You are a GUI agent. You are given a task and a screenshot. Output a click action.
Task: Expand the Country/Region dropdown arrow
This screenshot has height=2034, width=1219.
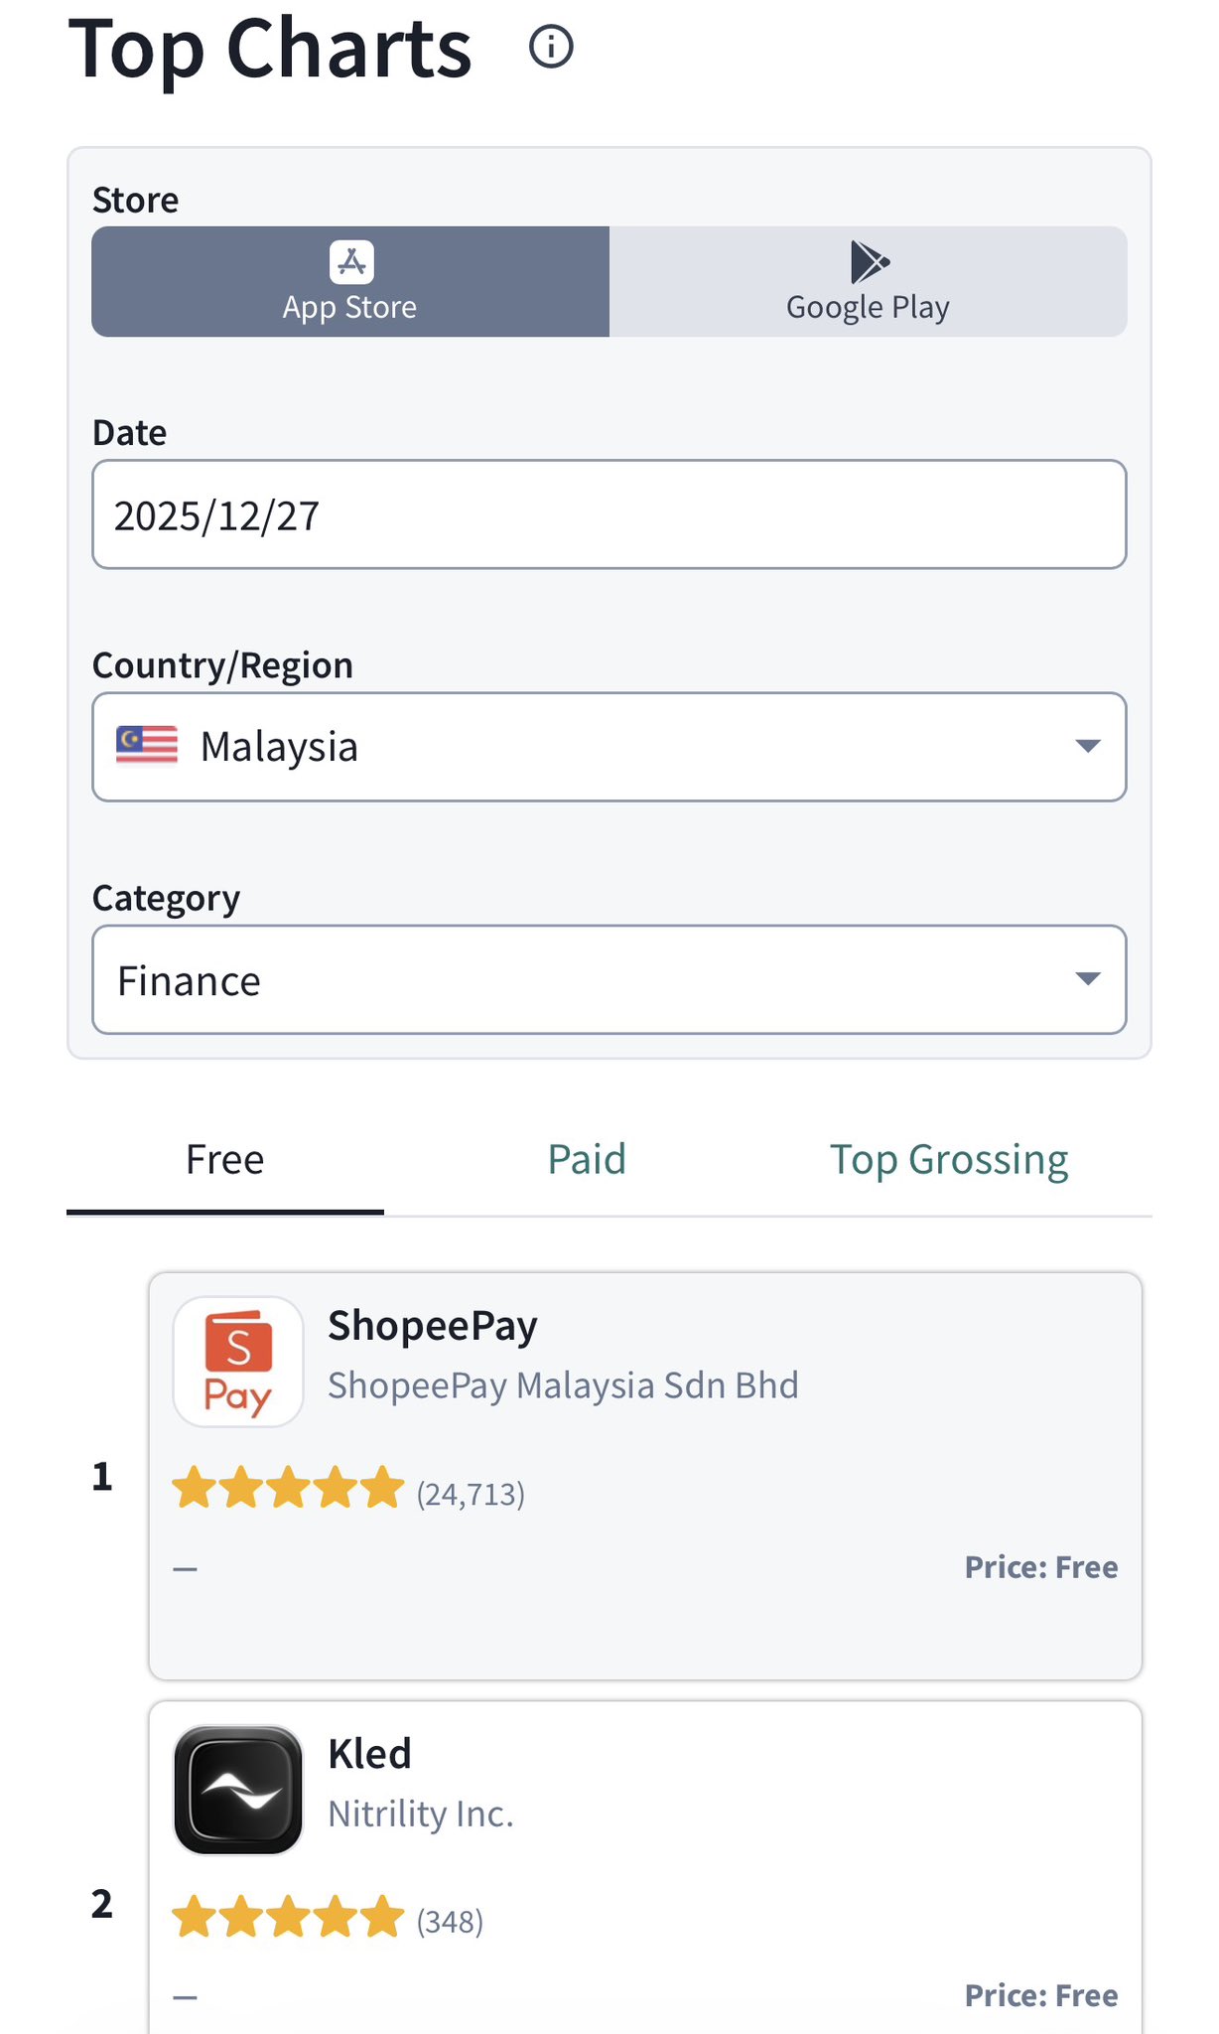[1088, 746]
